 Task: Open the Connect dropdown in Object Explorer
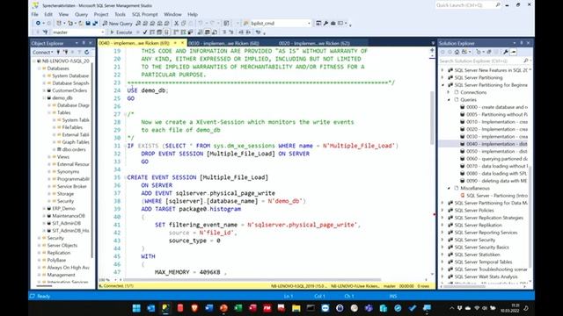[42, 53]
